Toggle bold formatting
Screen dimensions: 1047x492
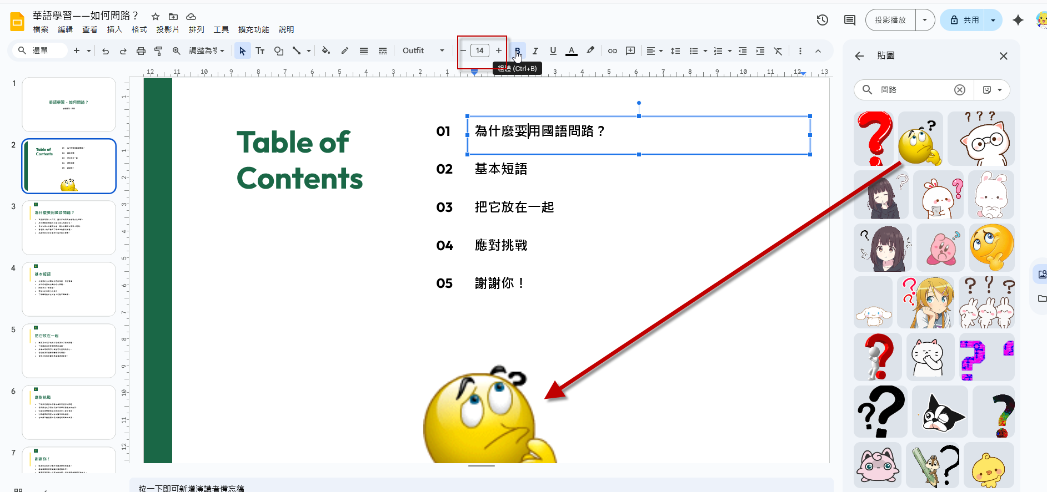[x=517, y=51]
